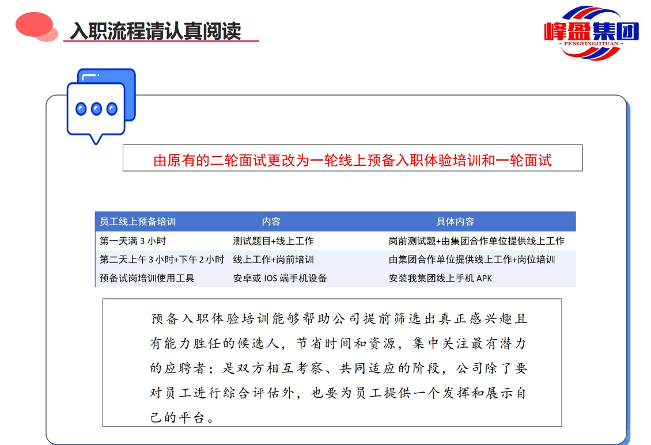
Task: Click the FENGYINGJITUAN text under the logo
Action: click(x=591, y=44)
